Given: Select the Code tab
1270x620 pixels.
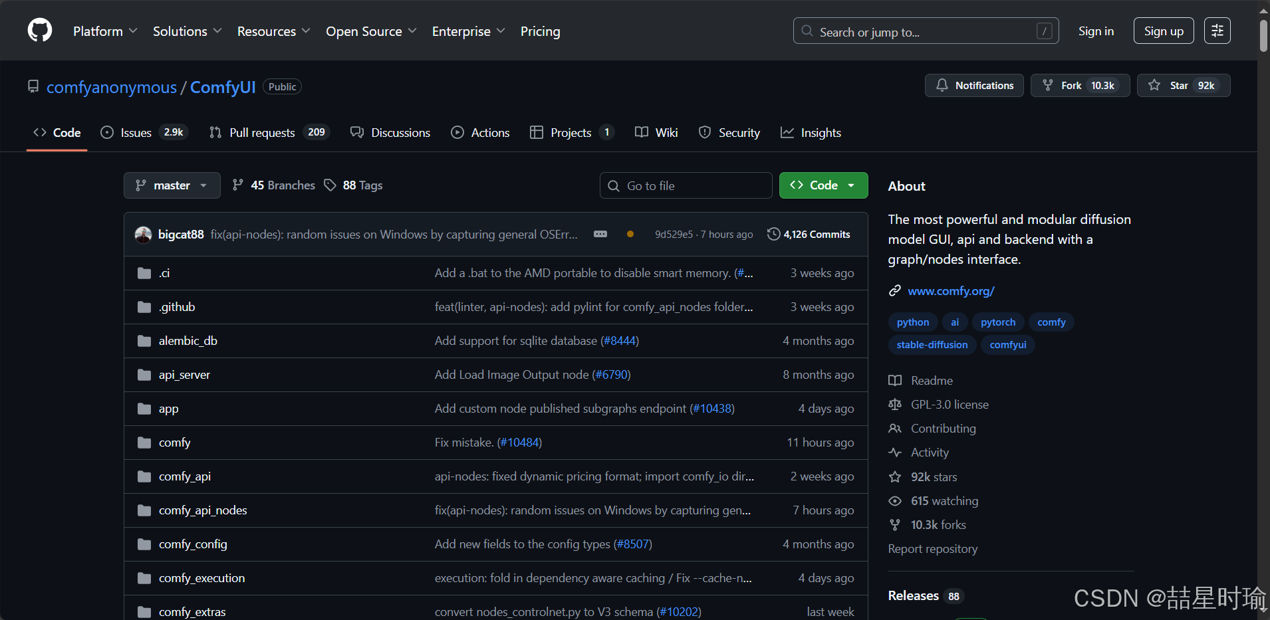Looking at the screenshot, I should coord(57,132).
